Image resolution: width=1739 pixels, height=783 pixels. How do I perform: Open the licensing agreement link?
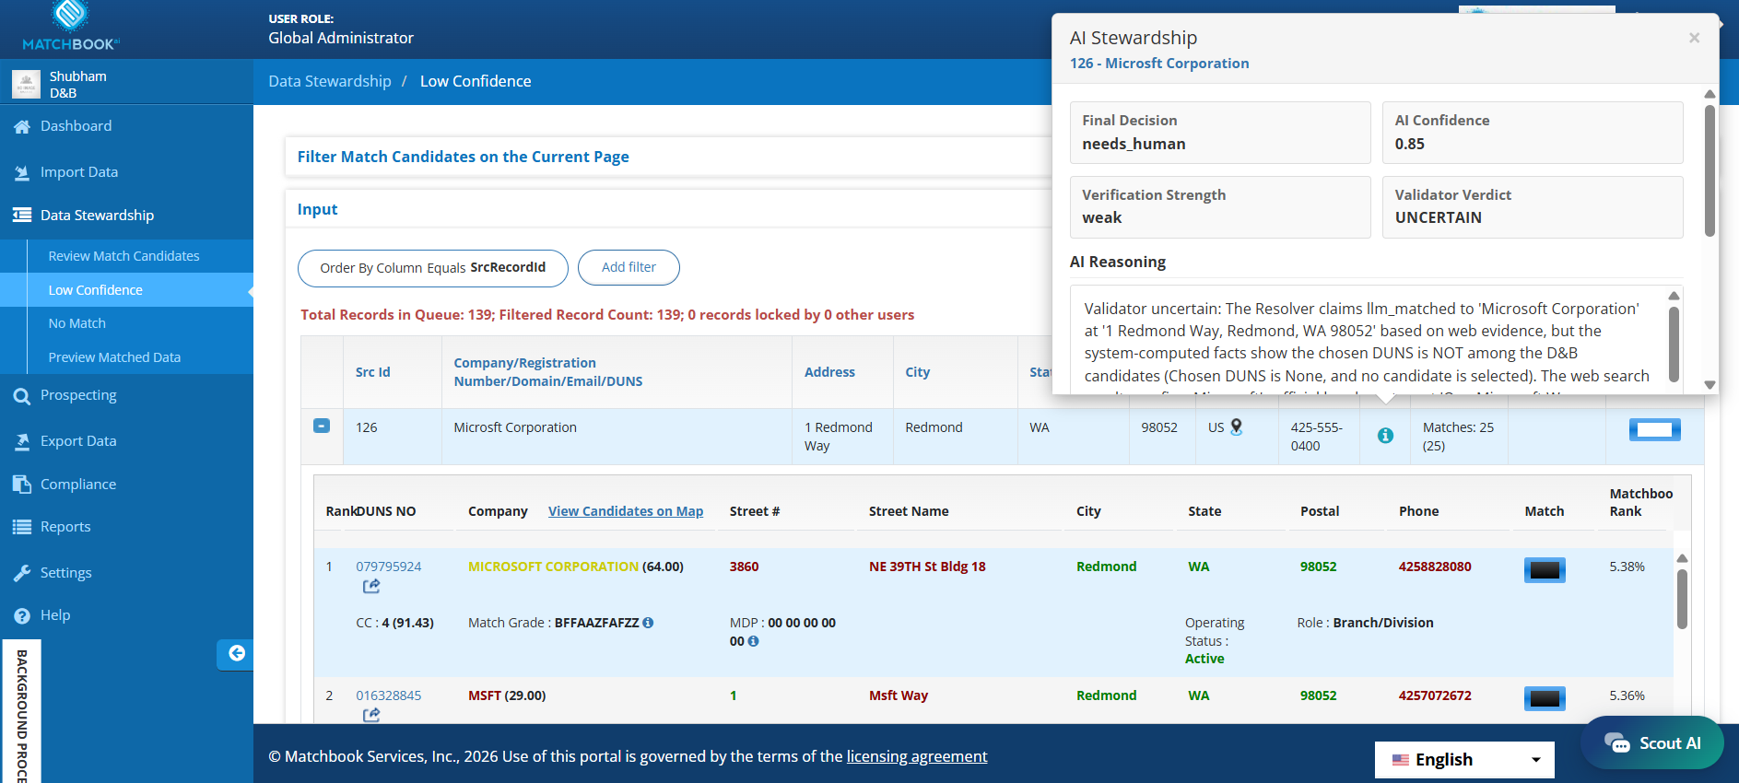point(917,756)
